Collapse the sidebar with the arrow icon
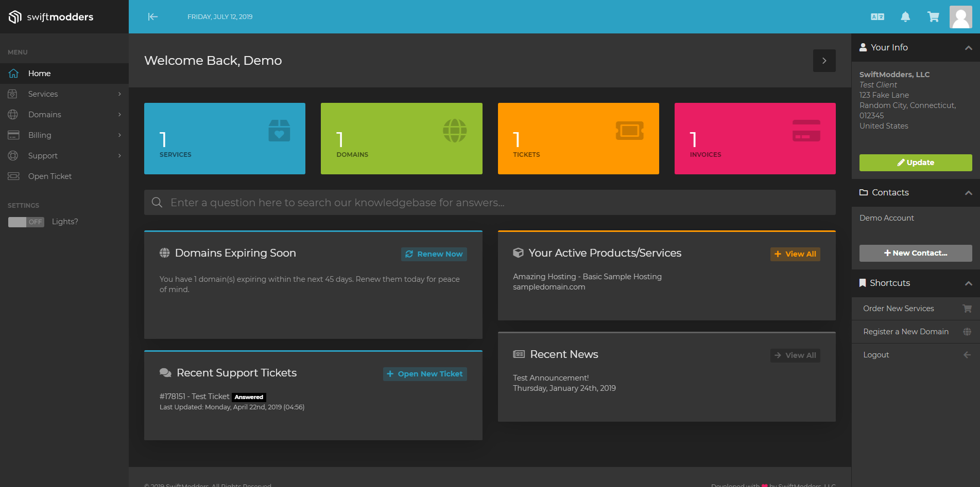The image size is (980, 487). click(152, 17)
